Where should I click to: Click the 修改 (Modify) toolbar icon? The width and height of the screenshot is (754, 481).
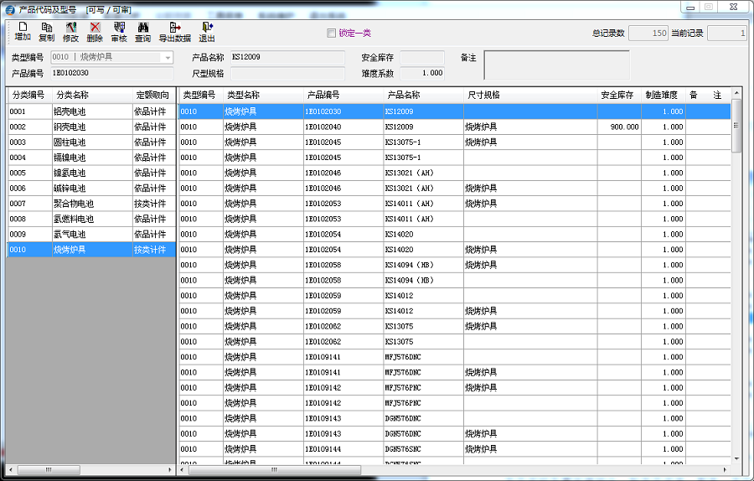(70, 32)
